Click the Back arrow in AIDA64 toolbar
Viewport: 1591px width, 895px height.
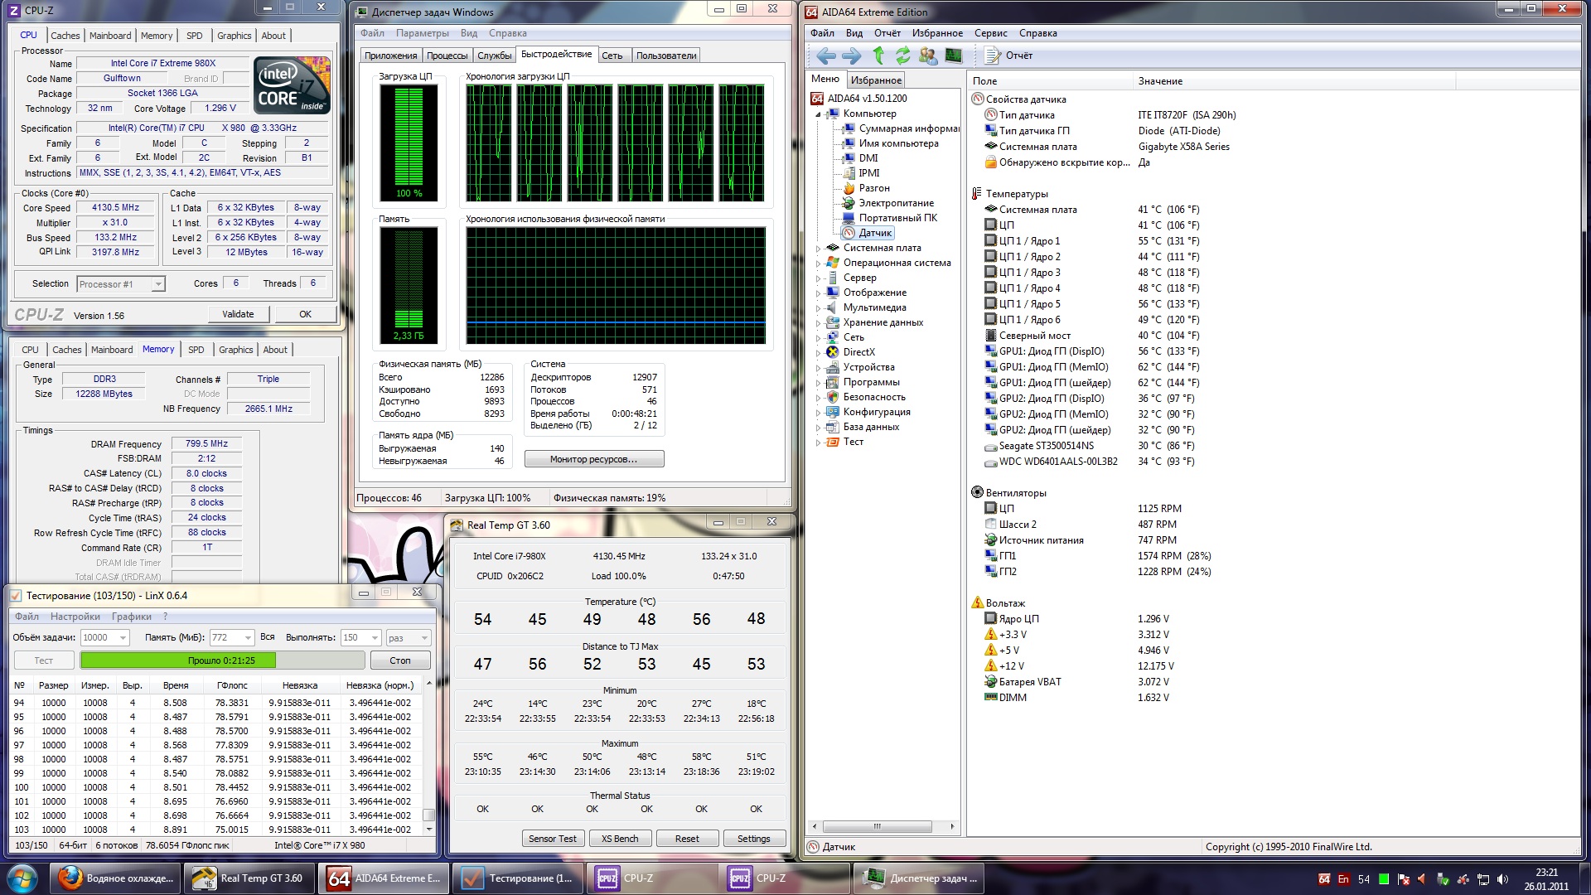click(825, 56)
